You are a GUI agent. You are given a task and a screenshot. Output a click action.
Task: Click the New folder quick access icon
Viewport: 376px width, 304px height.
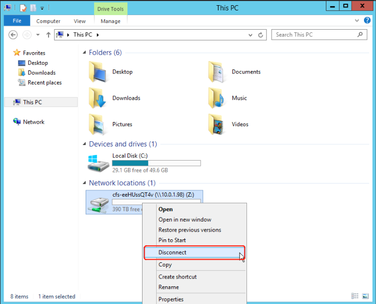[x=33, y=8]
